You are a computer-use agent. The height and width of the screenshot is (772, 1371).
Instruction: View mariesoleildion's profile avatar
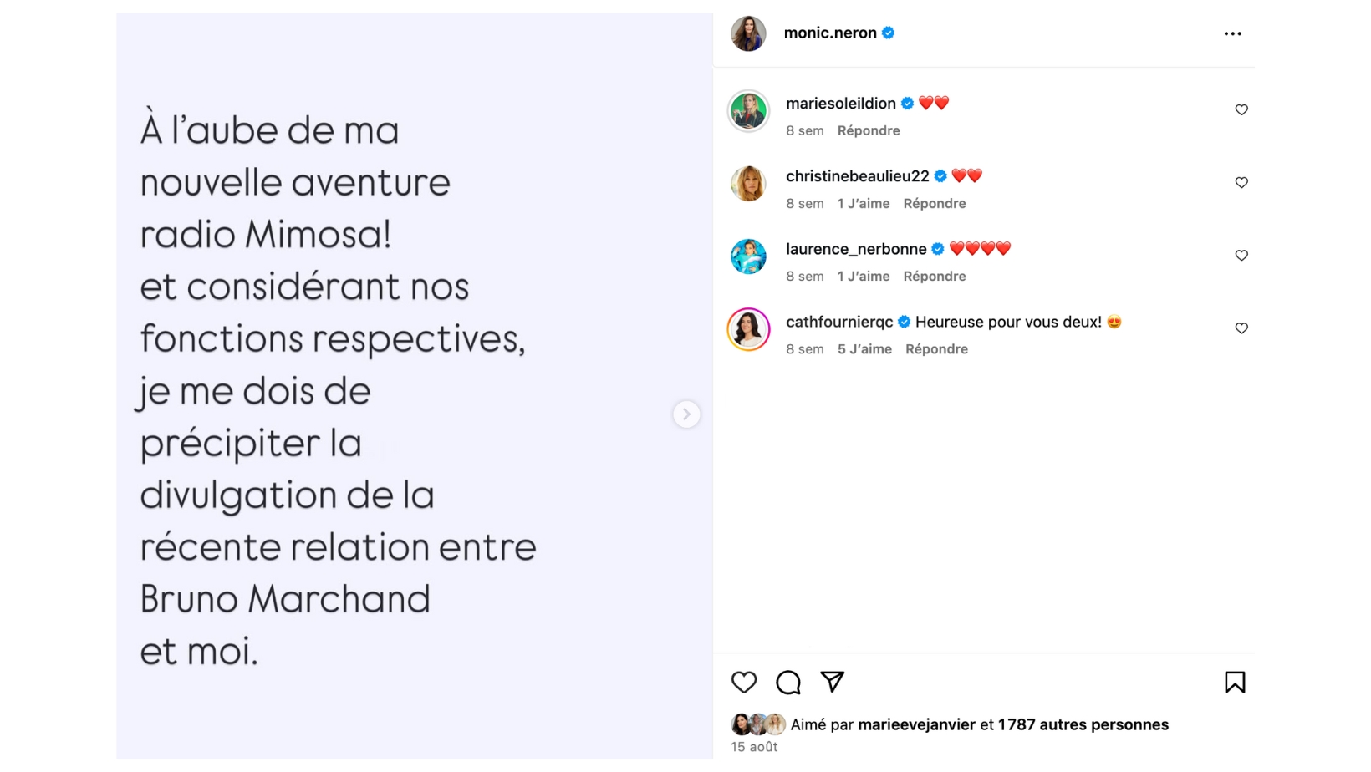[748, 111]
